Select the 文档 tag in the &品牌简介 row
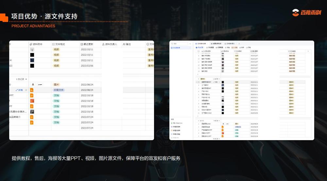The image size is (327, 181). 56,117
